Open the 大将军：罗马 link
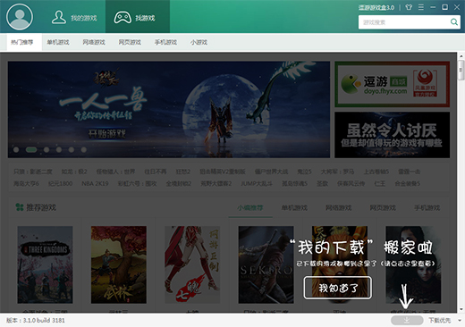Image resolution: width=465 pixels, height=327 pixels. (x=337, y=172)
